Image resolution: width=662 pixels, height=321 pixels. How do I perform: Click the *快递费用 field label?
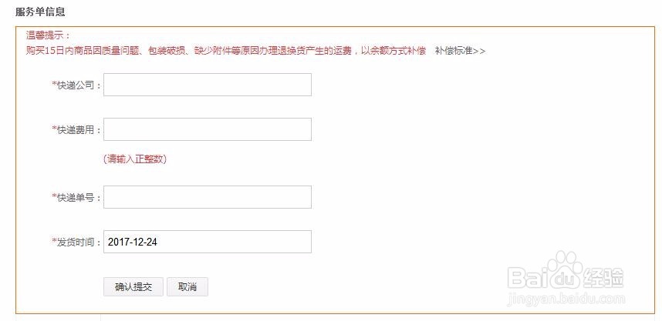click(77, 130)
